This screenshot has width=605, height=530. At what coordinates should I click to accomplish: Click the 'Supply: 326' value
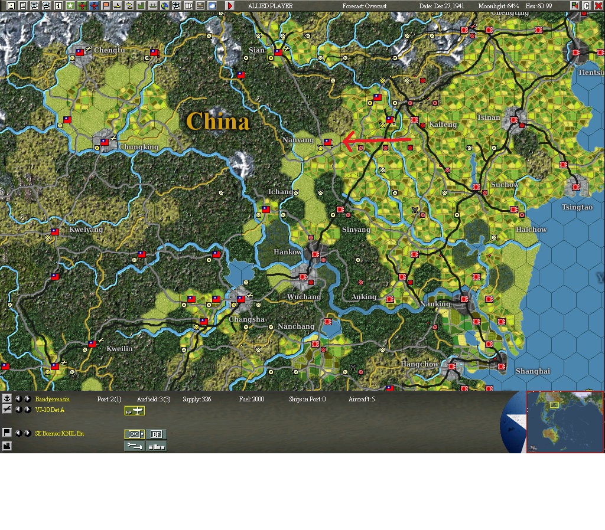[197, 400]
